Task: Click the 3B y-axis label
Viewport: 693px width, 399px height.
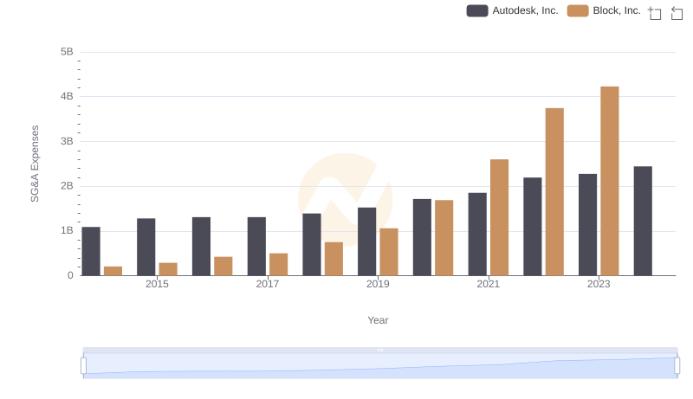Action: pos(67,141)
